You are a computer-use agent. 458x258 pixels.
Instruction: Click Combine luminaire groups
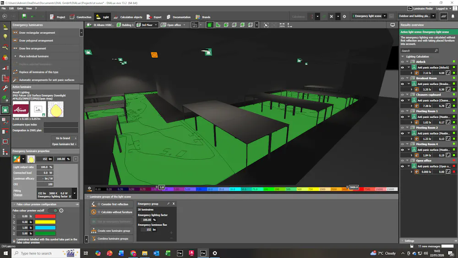tap(112, 239)
